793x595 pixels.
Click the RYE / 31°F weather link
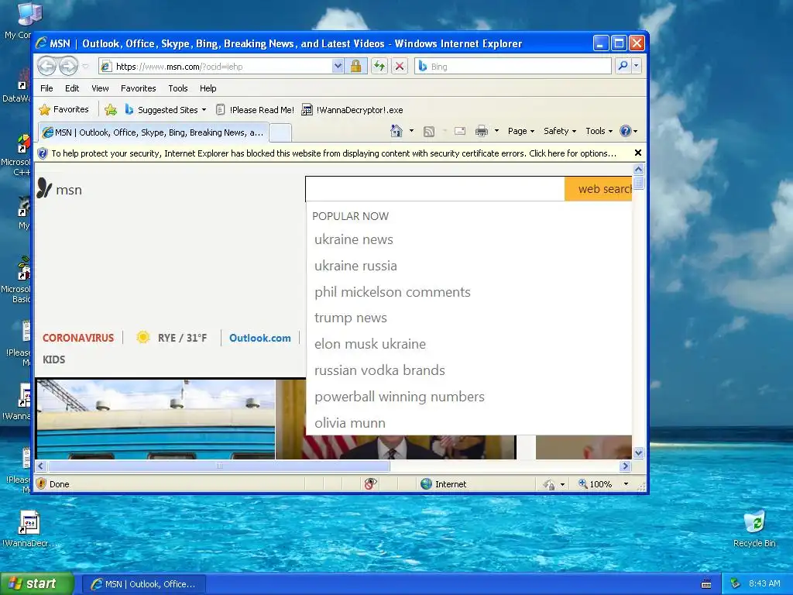coord(172,338)
